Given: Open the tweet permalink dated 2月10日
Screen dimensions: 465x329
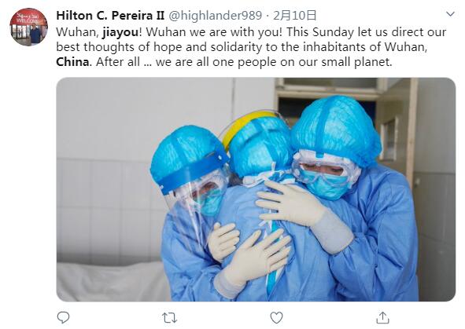Looking at the screenshot, I should tap(294, 16).
